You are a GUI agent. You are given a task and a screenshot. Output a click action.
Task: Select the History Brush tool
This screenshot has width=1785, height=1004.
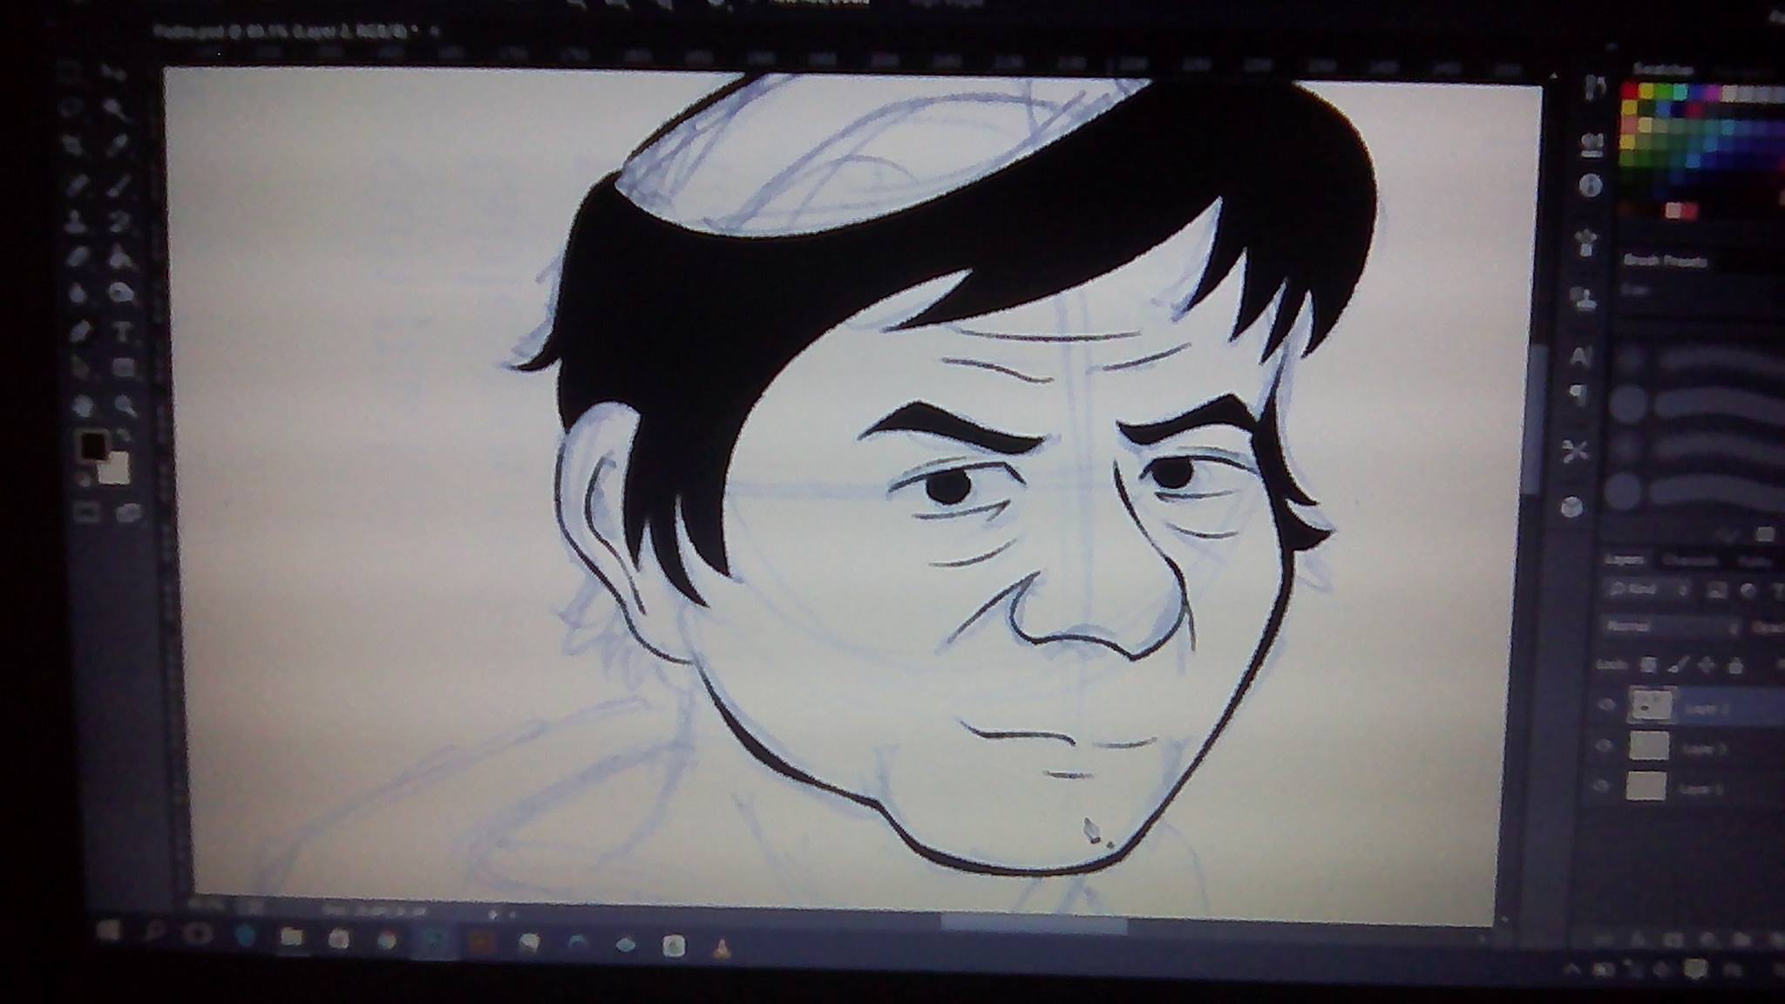pyautogui.click(x=119, y=220)
